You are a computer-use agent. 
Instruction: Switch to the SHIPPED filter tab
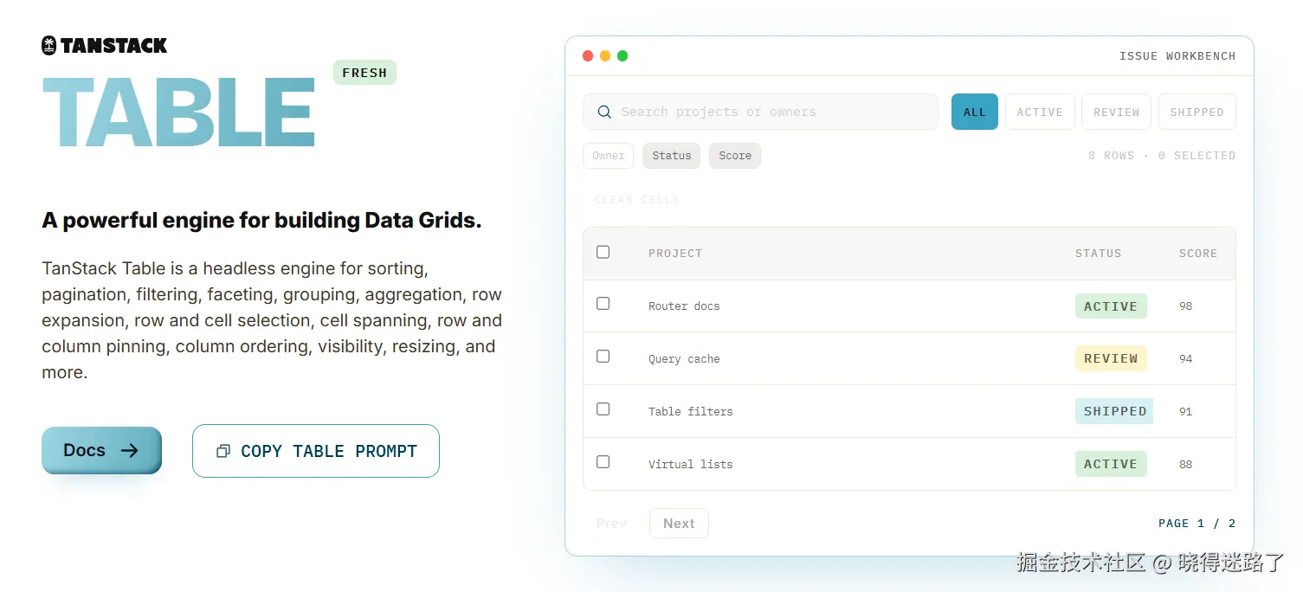coord(1197,112)
